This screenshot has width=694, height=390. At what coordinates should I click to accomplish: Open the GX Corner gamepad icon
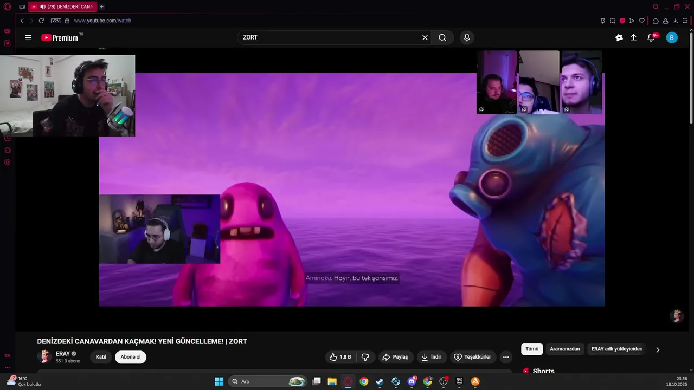pyautogui.click(x=22, y=7)
